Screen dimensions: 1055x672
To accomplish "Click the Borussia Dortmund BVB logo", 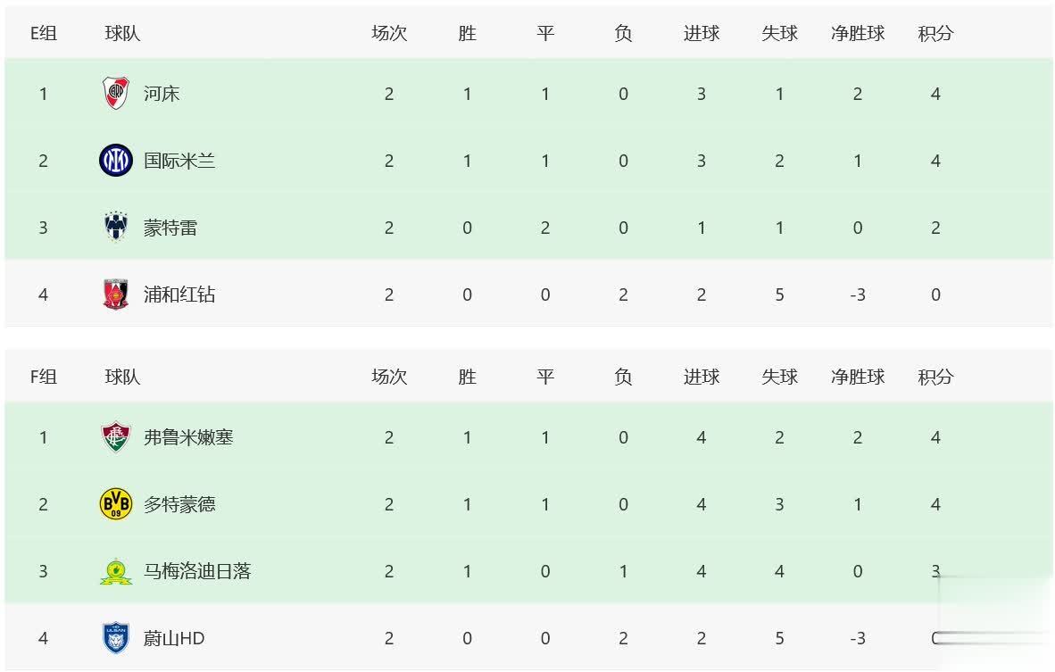I will click(x=115, y=504).
